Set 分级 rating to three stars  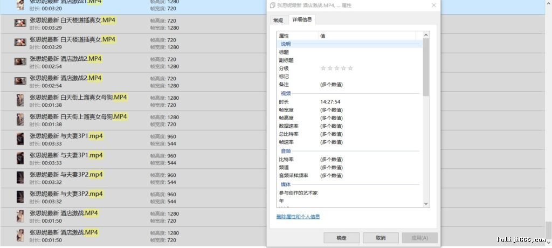point(336,68)
